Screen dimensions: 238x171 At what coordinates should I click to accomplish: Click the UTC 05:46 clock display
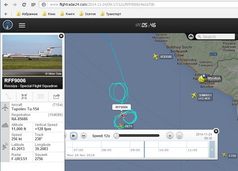pyautogui.click(x=146, y=25)
